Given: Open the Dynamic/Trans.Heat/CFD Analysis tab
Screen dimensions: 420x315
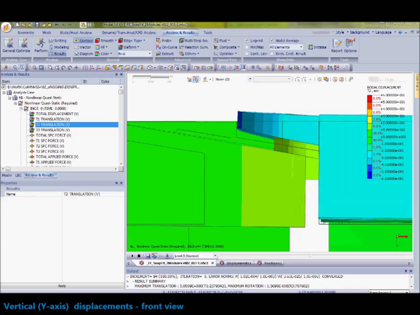Looking at the screenshot, I should pos(129,33).
